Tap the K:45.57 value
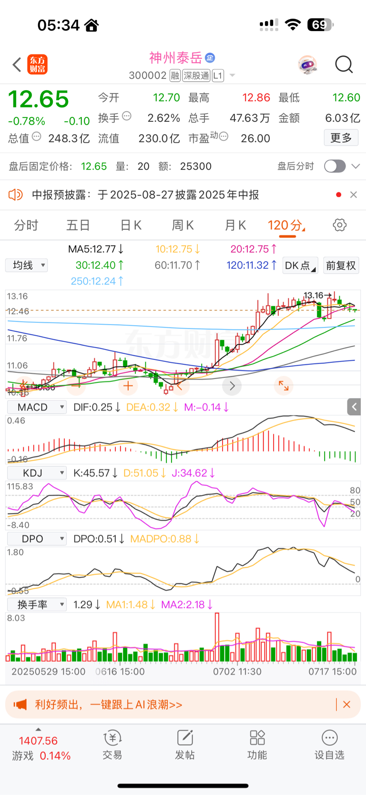The image size is (366, 795). [95, 473]
